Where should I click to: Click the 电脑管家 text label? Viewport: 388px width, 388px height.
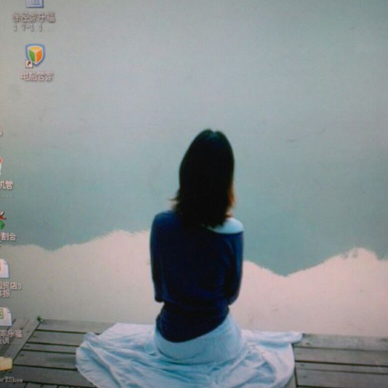tap(37, 76)
